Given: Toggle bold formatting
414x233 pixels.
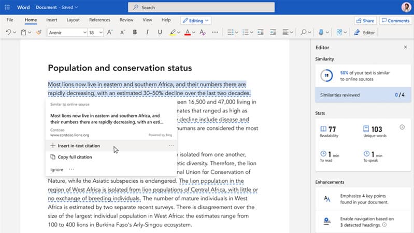Looking at the screenshot, I should tap(135, 32).
